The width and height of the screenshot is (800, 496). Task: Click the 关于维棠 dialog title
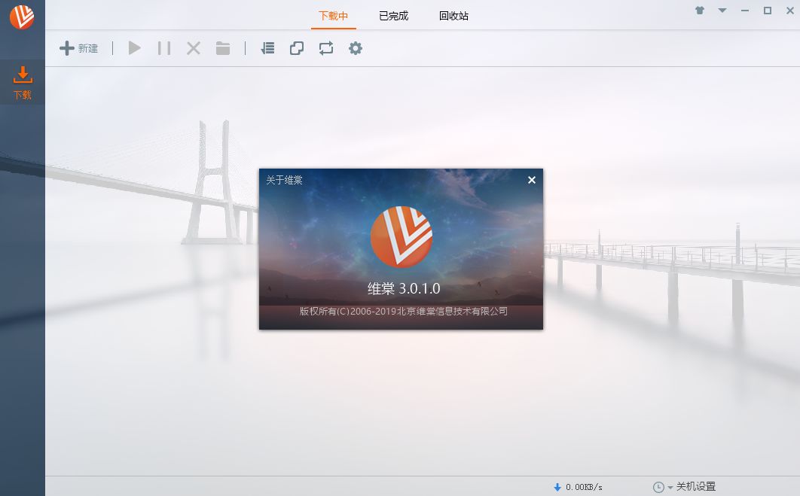coord(284,180)
